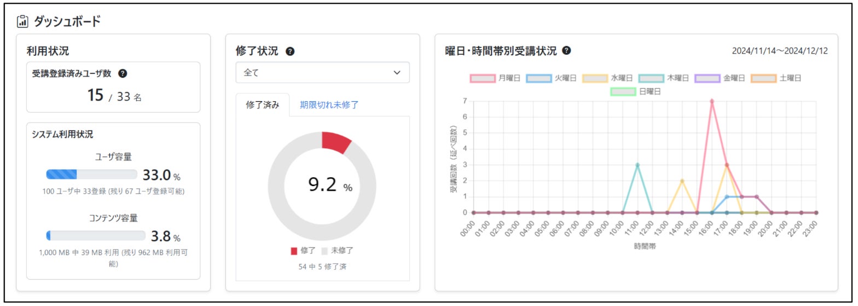Image resolution: width=858 pixels, height=306 pixels.
Task: Click Wednesday data point at 14:00
Action: pyautogui.click(x=682, y=181)
